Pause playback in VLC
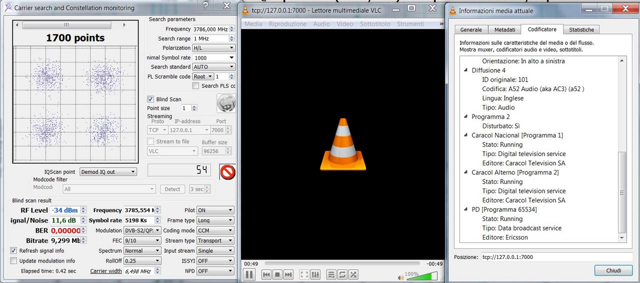 [249, 274]
